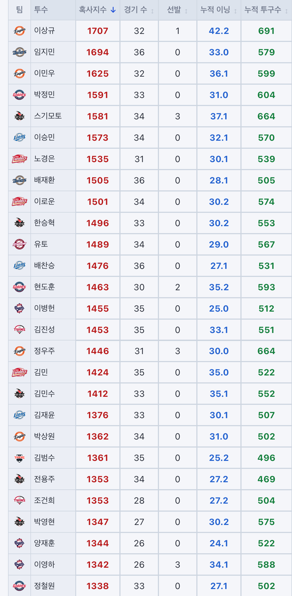Screen dimensions: 292x596
Task: Click the Dinos logo beside 임지민
Action: point(20,52)
